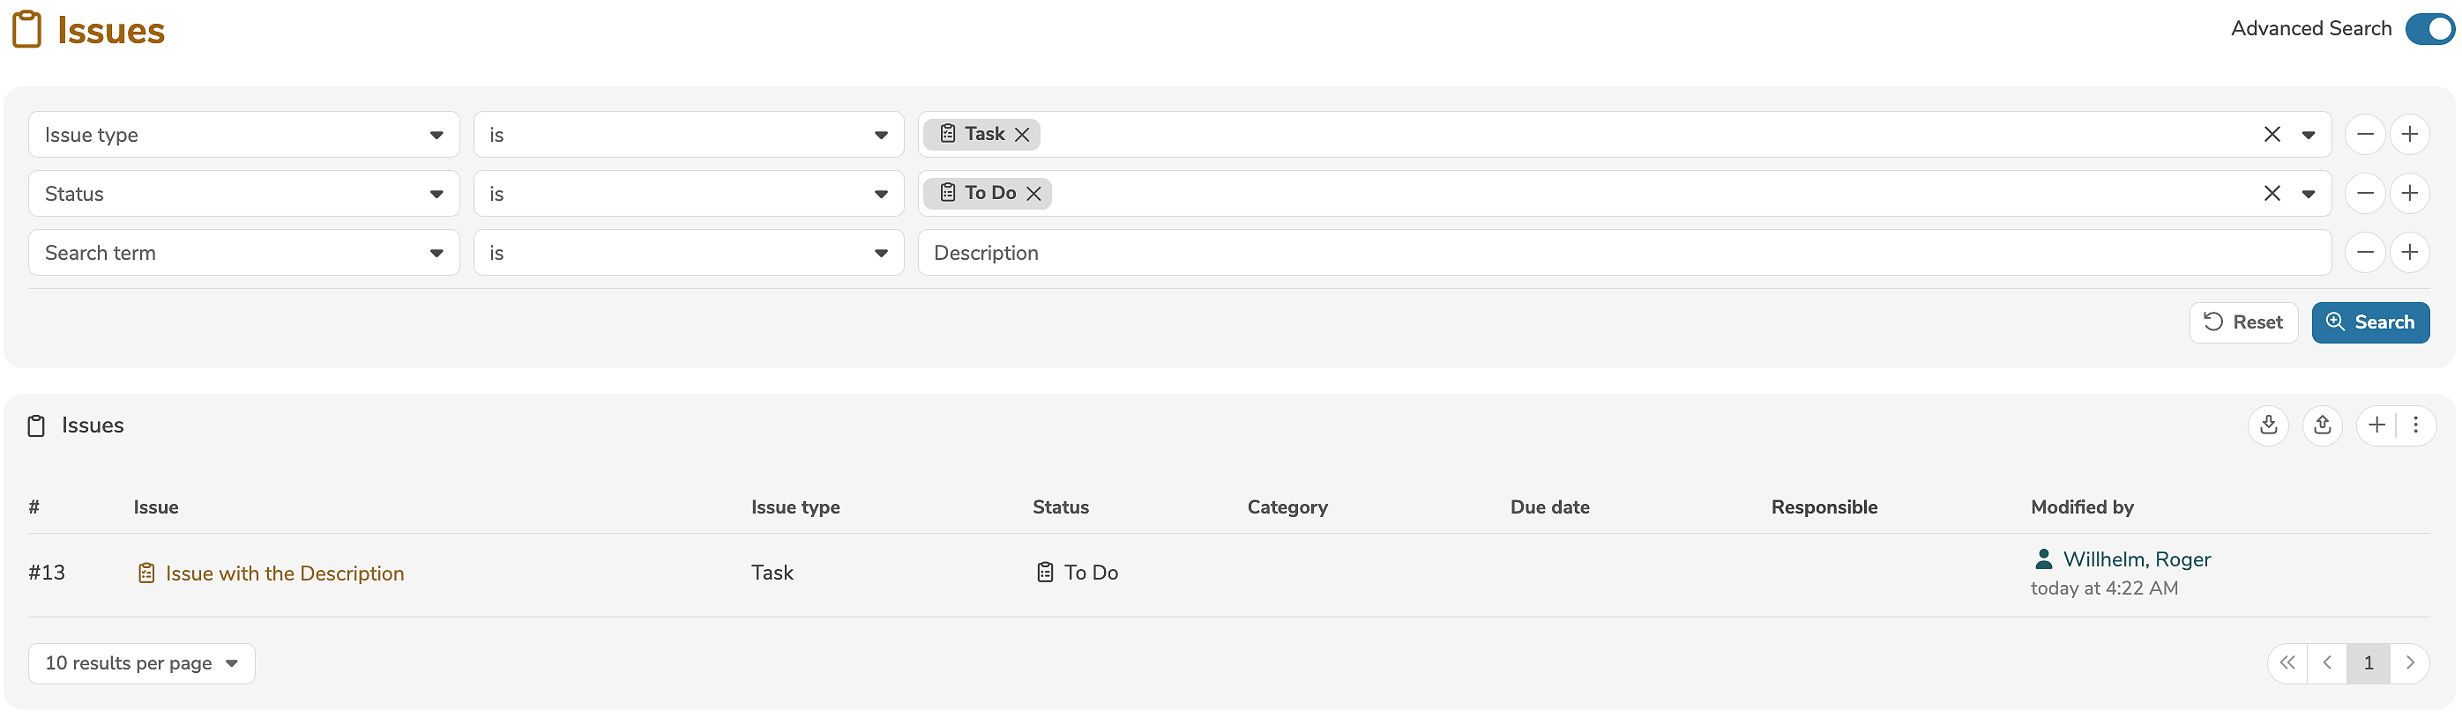
Task: Click the download icon in Issues panel
Action: [2268, 425]
